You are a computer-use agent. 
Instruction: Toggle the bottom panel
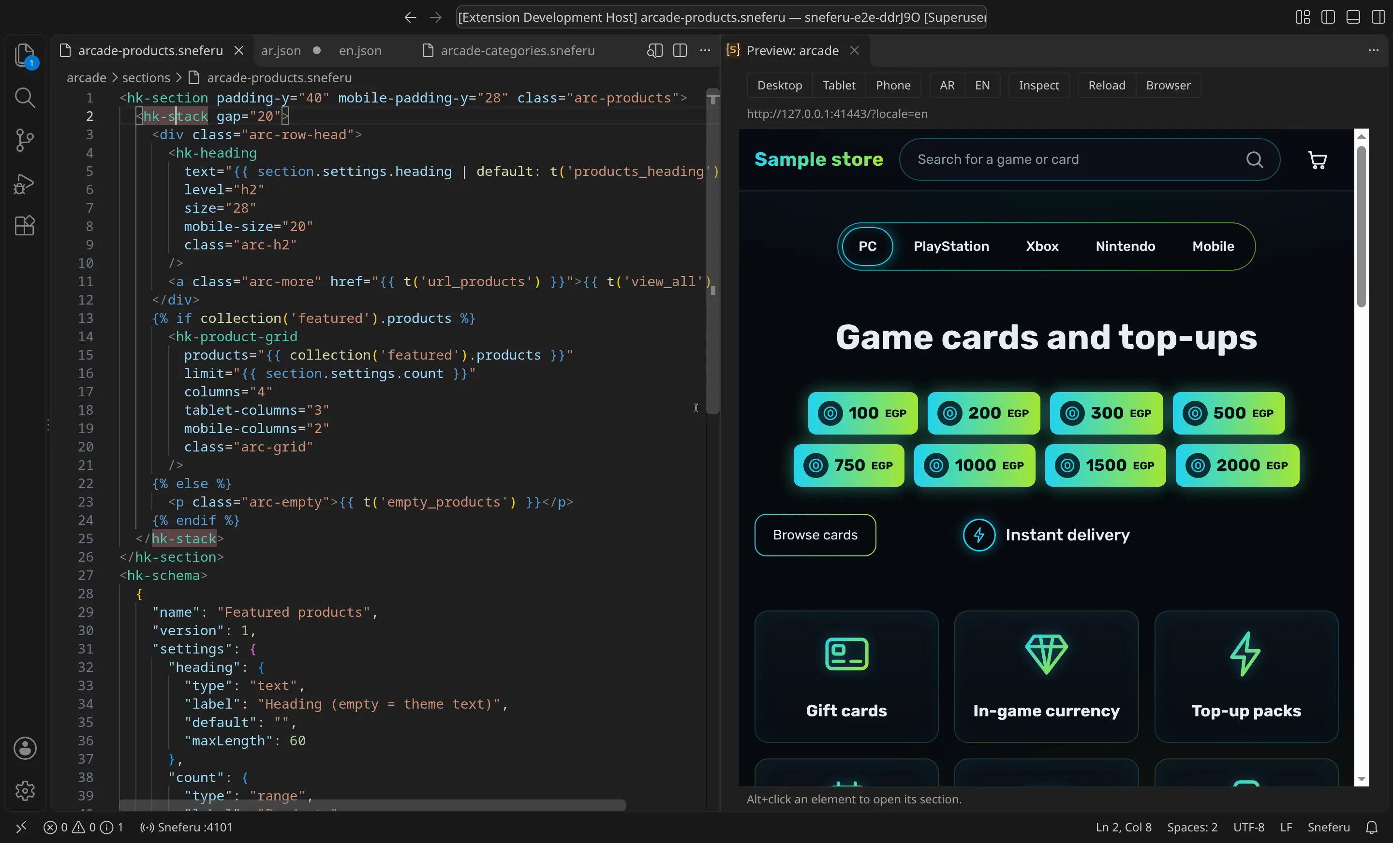tap(1353, 17)
